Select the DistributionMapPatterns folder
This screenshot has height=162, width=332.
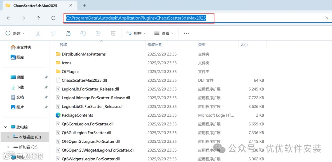pos(84,54)
